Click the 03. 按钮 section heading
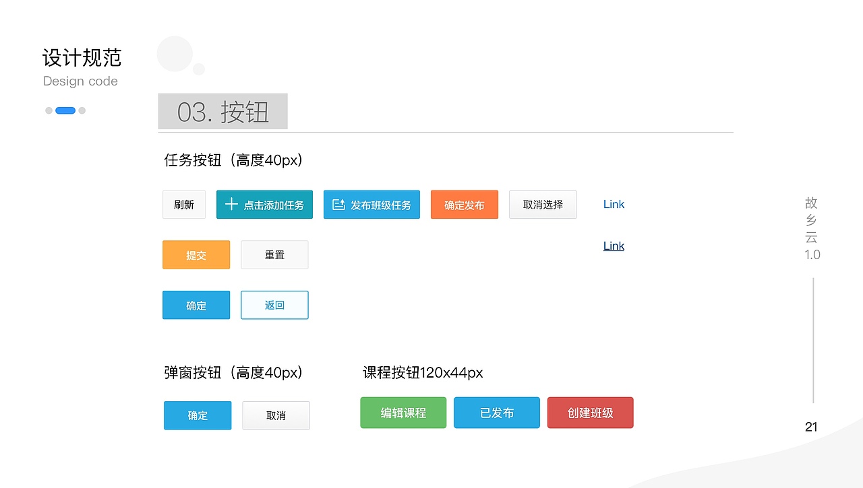Image resolution: width=863 pixels, height=488 pixels. 223,112
